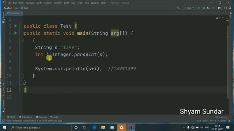Viewport: 234px width, 131px height.
Task: Toggle tool window bars icon in status bar
Action: [4, 121]
